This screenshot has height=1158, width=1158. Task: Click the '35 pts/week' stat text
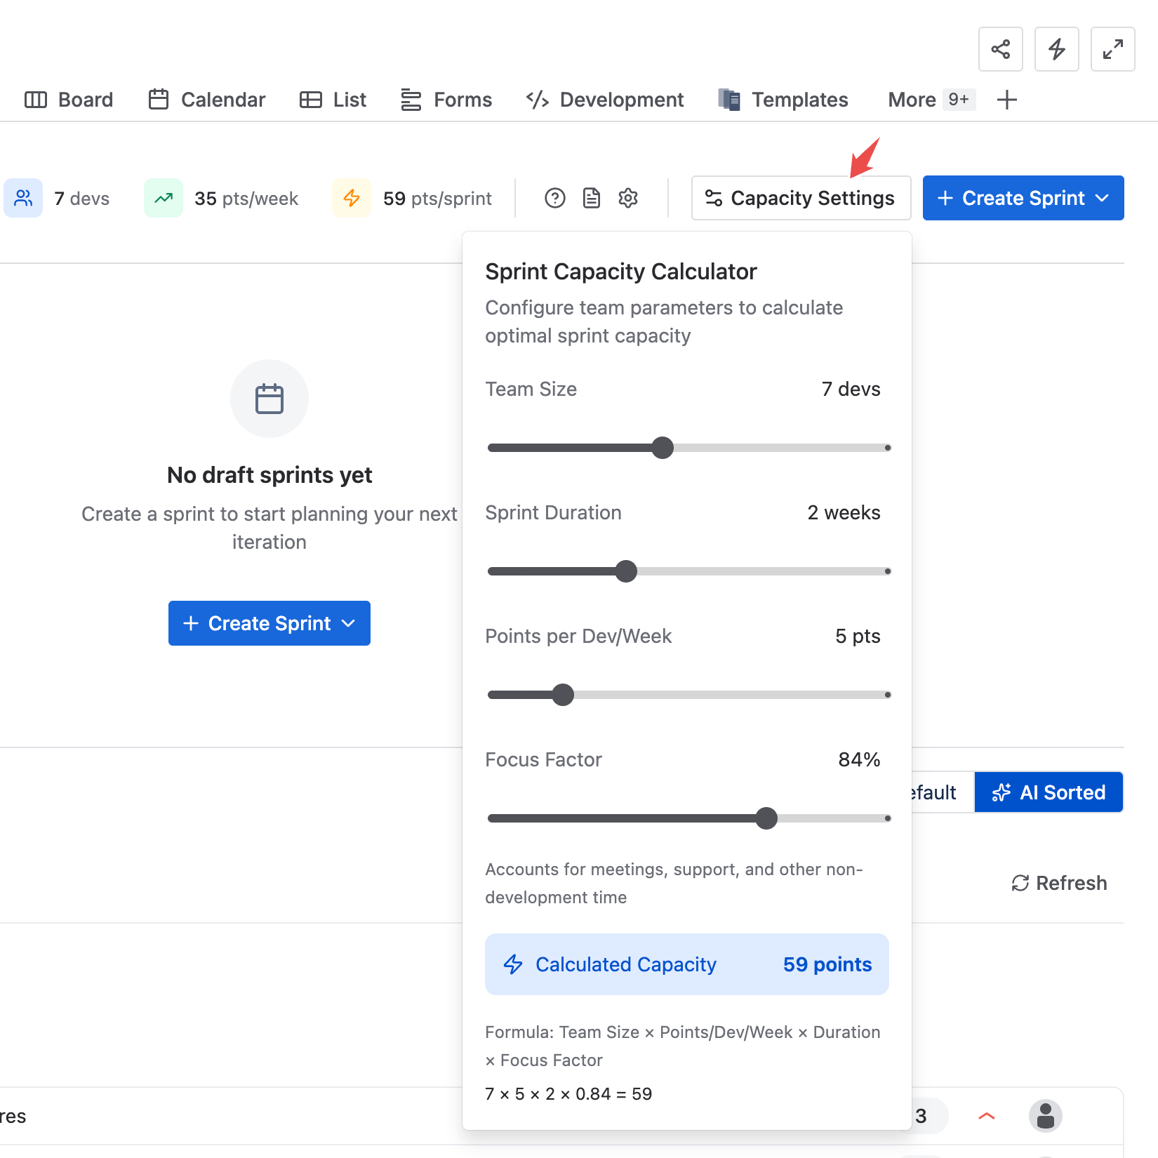coord(246,199)
